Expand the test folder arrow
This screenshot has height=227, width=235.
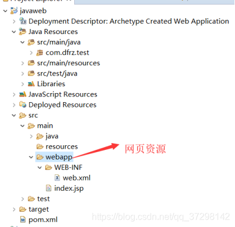click(23, 199)
